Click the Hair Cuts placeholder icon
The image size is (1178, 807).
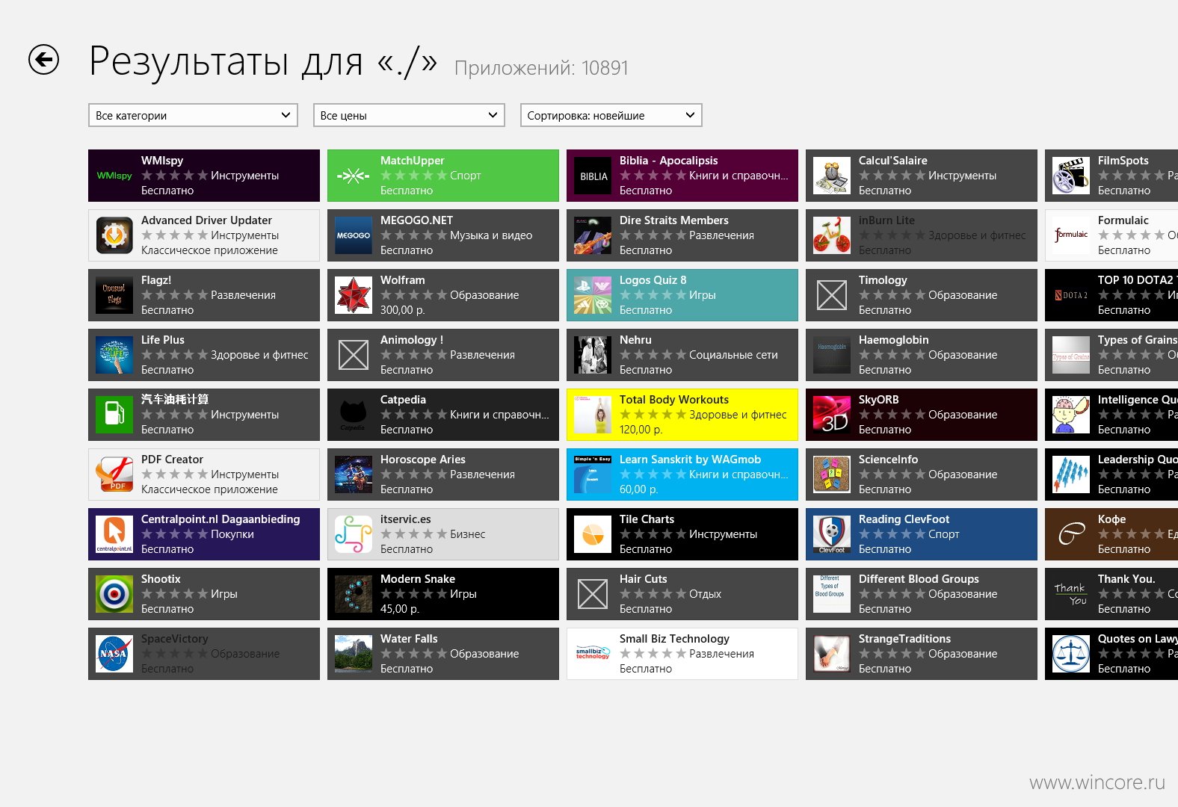point(593,594)
